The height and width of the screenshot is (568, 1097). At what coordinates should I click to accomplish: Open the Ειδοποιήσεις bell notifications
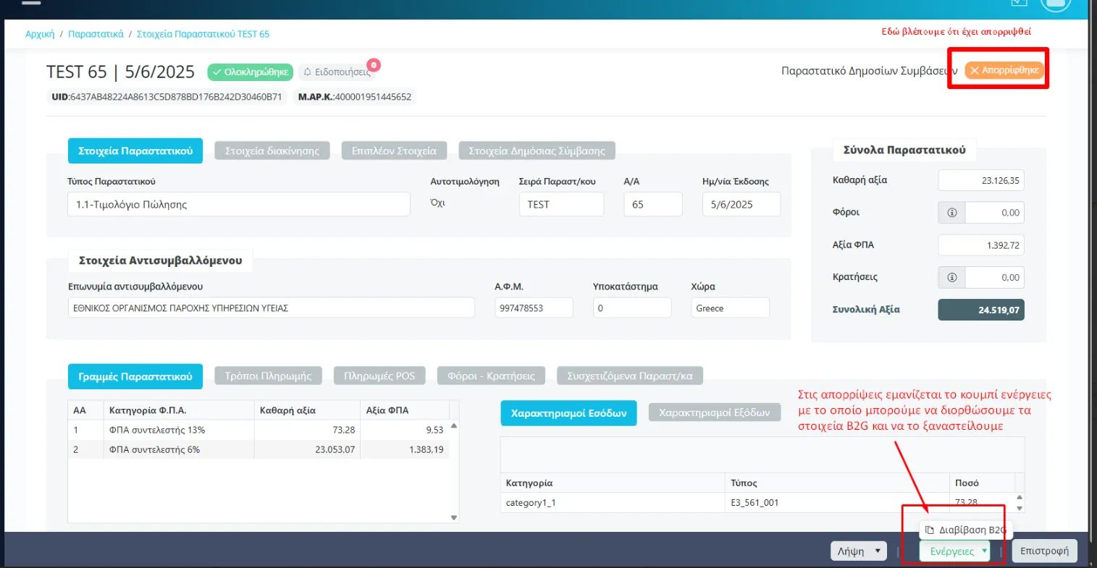pos(336,72)
